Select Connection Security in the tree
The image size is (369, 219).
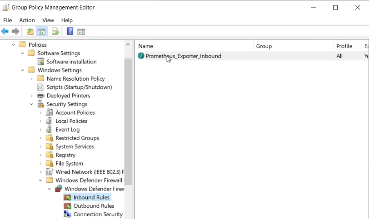tap(98, 214)
